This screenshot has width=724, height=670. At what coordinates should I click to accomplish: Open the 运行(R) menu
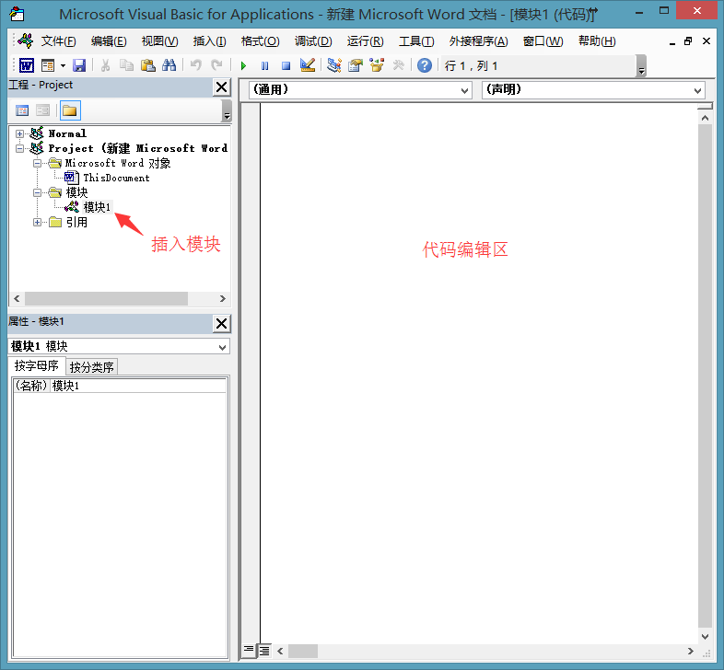(x=366, y=41)
